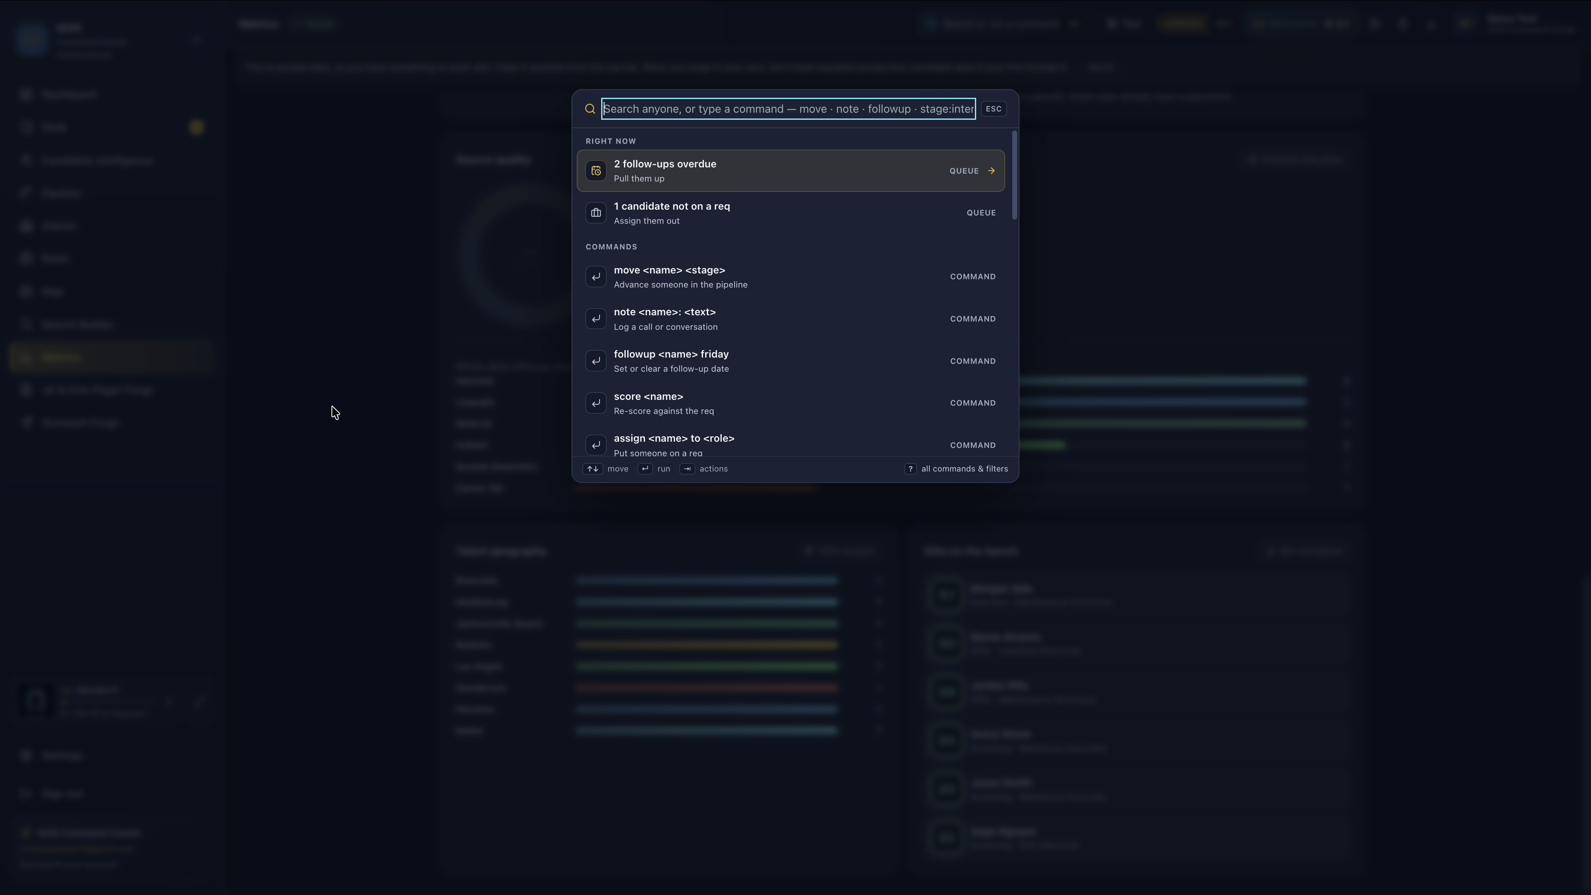Click enter icon beside the assign command
Screen dimensions: 1591x895
(x=596, y=445)
